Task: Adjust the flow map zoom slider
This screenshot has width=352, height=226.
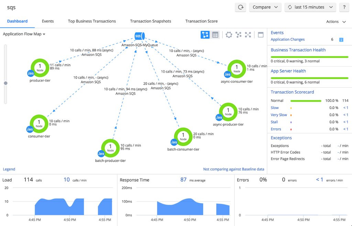Action: point(5,83)
